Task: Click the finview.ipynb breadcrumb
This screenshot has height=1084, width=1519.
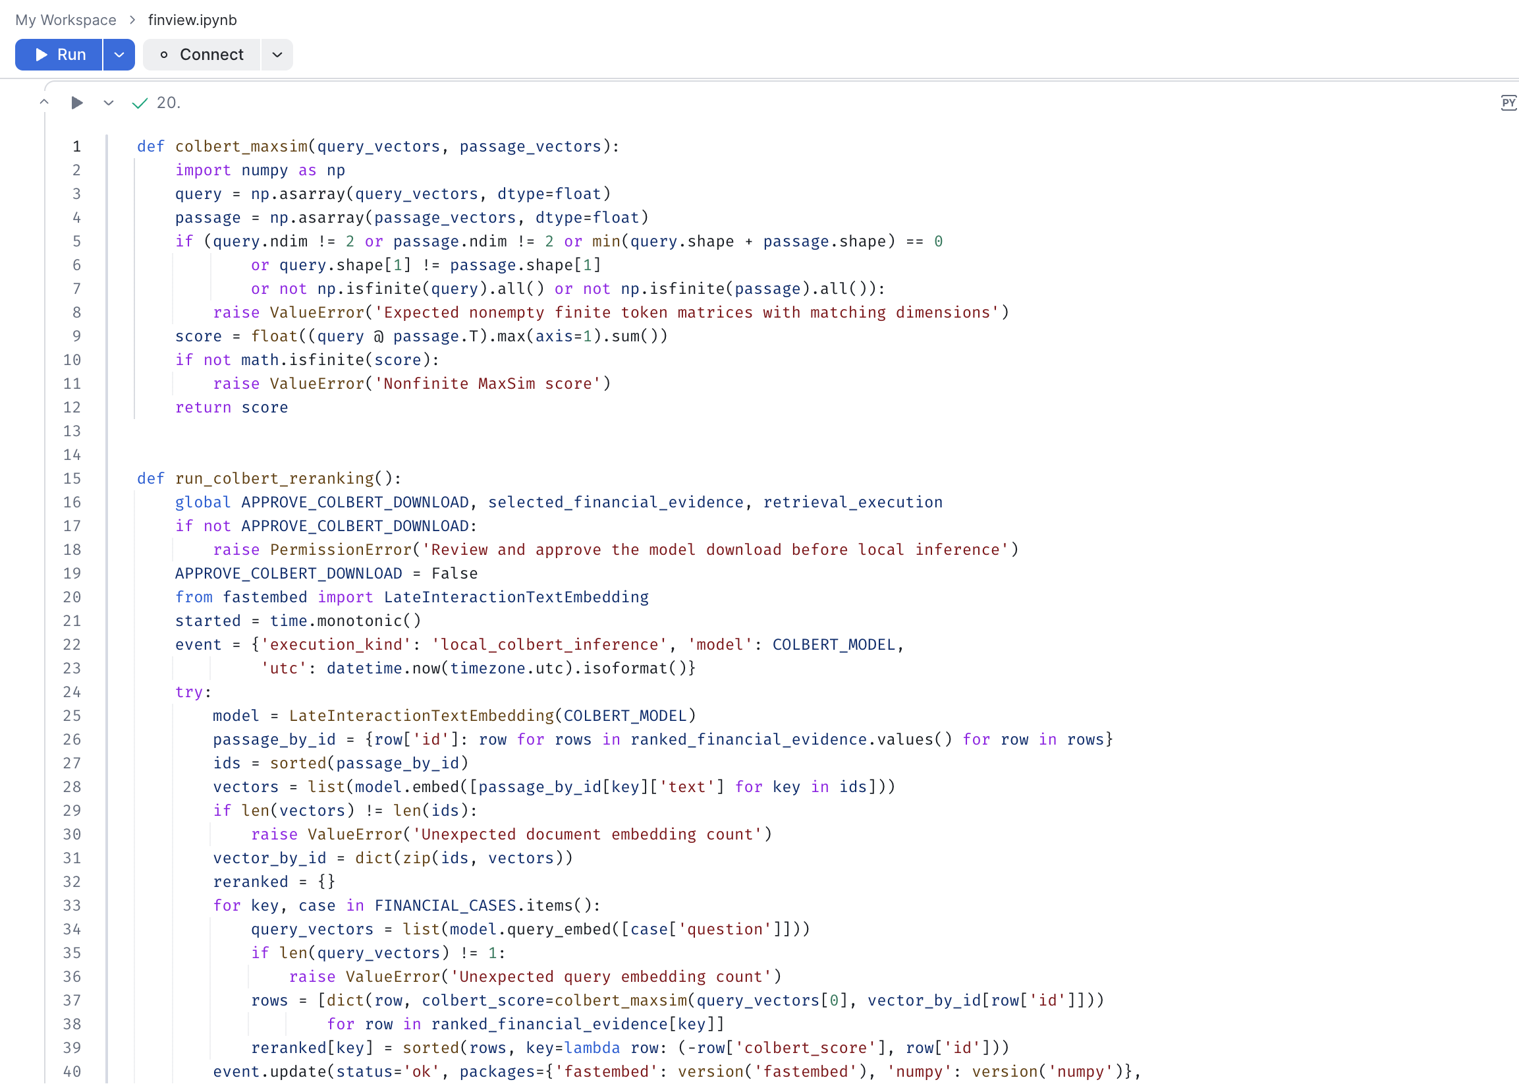Action: (x=192, y=20)
